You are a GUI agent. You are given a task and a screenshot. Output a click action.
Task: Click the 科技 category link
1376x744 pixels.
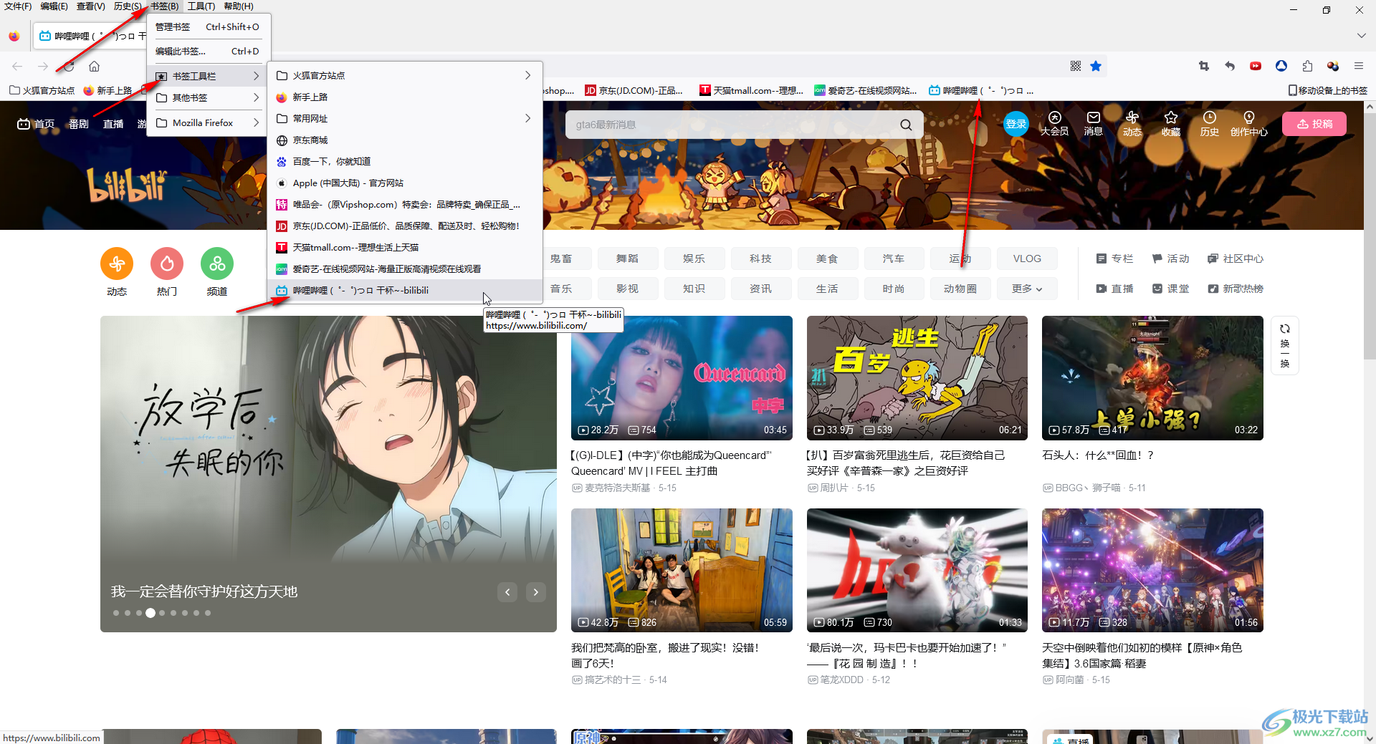(761, 259)
